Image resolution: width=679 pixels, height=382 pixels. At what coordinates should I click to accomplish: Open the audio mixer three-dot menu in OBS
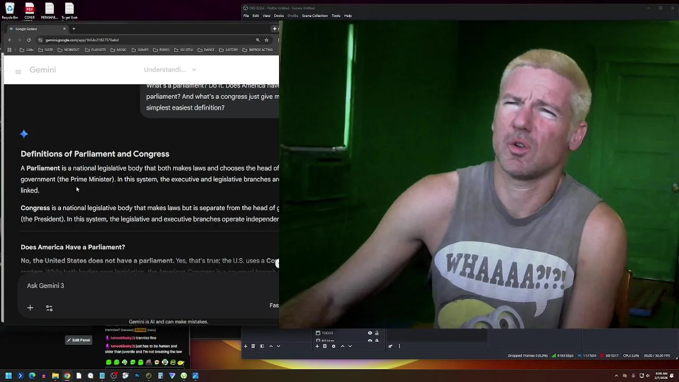399,346
